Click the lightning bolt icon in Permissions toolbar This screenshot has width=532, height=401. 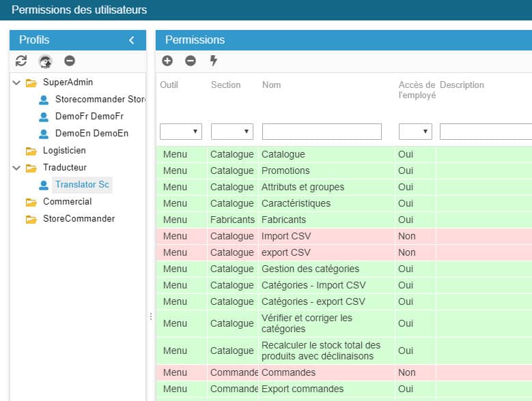click(213, 61)
